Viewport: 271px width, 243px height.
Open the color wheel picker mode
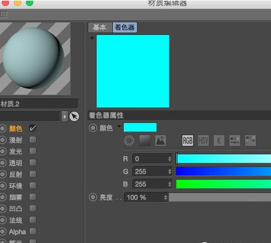click(129, 140)
